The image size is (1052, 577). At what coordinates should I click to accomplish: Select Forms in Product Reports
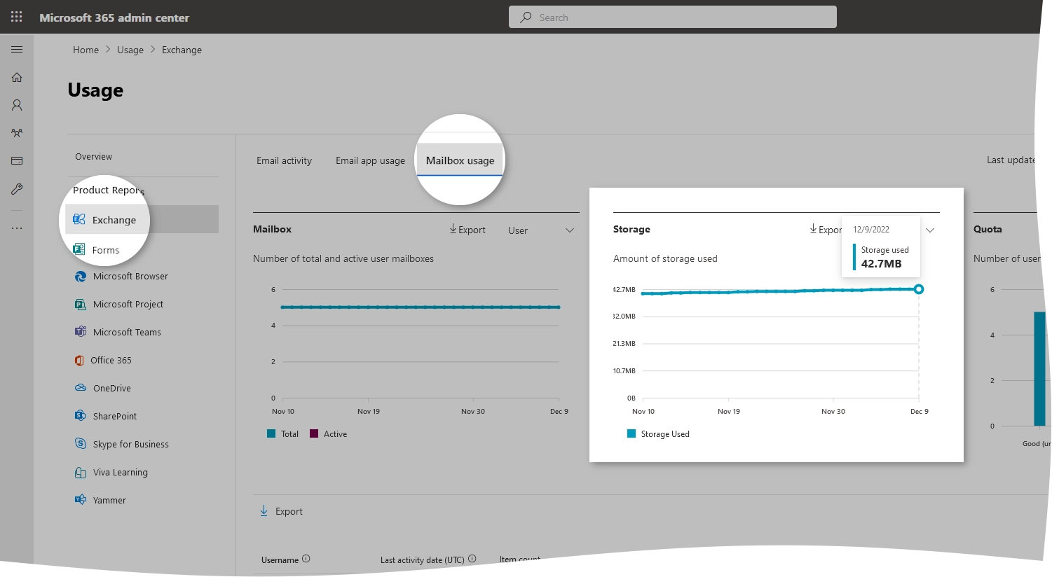[x=105, y=250]
